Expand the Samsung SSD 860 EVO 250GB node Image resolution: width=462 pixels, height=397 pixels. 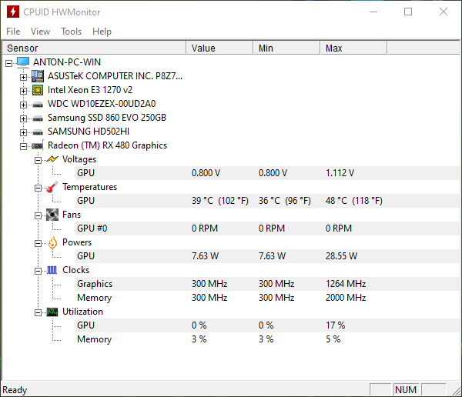coord(23,118)
